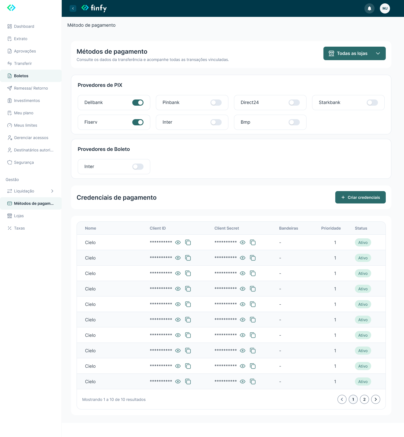Copy Client ID in the sixth Cielo row
The image size is (404, 437).
[x=188, y=320]
